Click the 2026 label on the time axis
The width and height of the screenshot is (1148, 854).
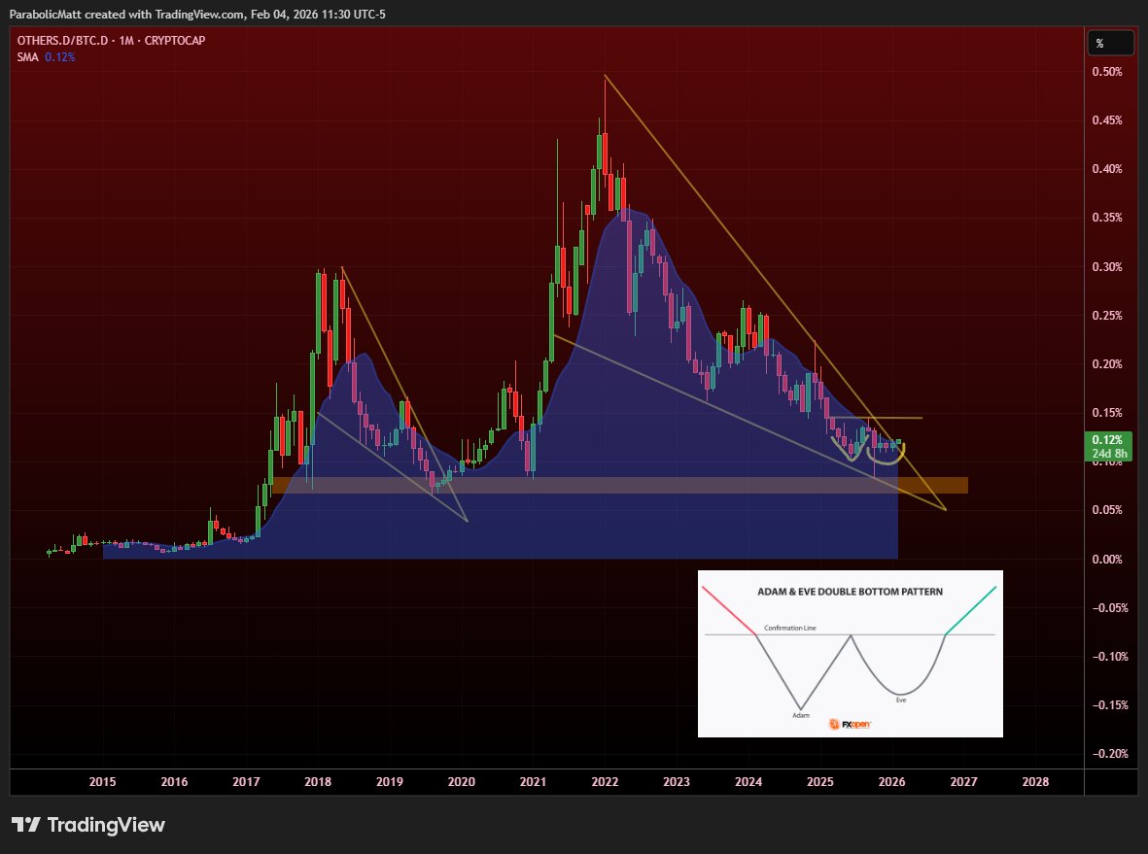pyautogui.click(x=891, y=781)
